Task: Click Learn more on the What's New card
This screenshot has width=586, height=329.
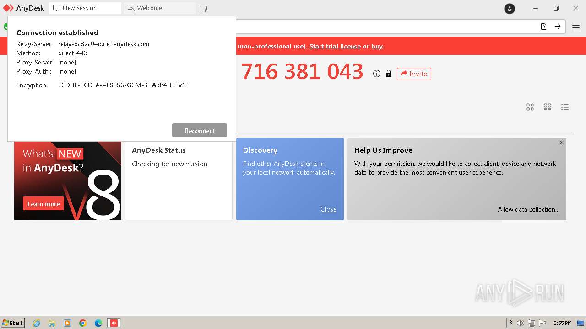Action: pos(43,204)
